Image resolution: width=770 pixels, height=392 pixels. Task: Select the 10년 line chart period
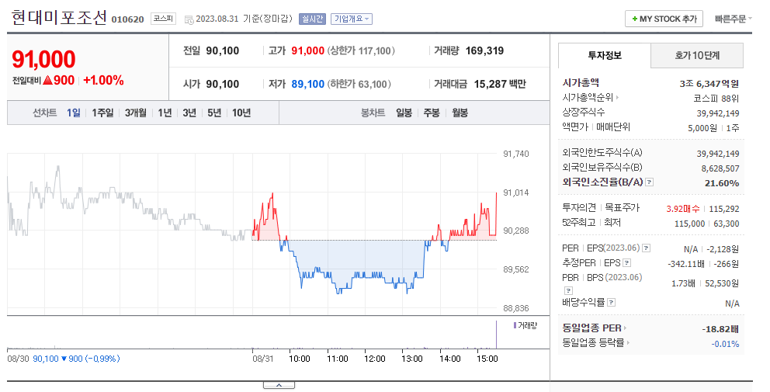[241, 113]
